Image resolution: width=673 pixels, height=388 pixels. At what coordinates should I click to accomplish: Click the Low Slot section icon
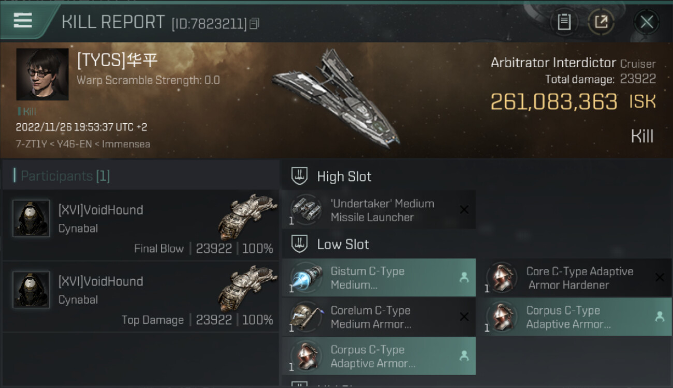(x=300, y=244)
